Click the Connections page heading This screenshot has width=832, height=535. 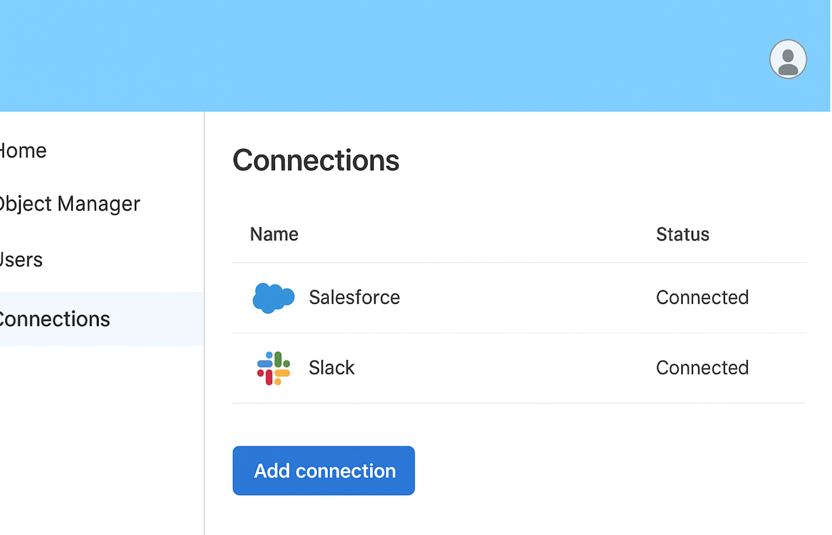(x=316, y=161)
